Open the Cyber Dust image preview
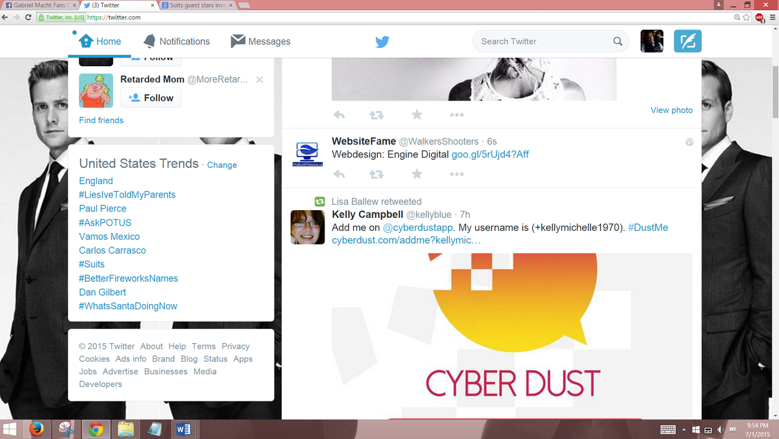 coord(512,336)
